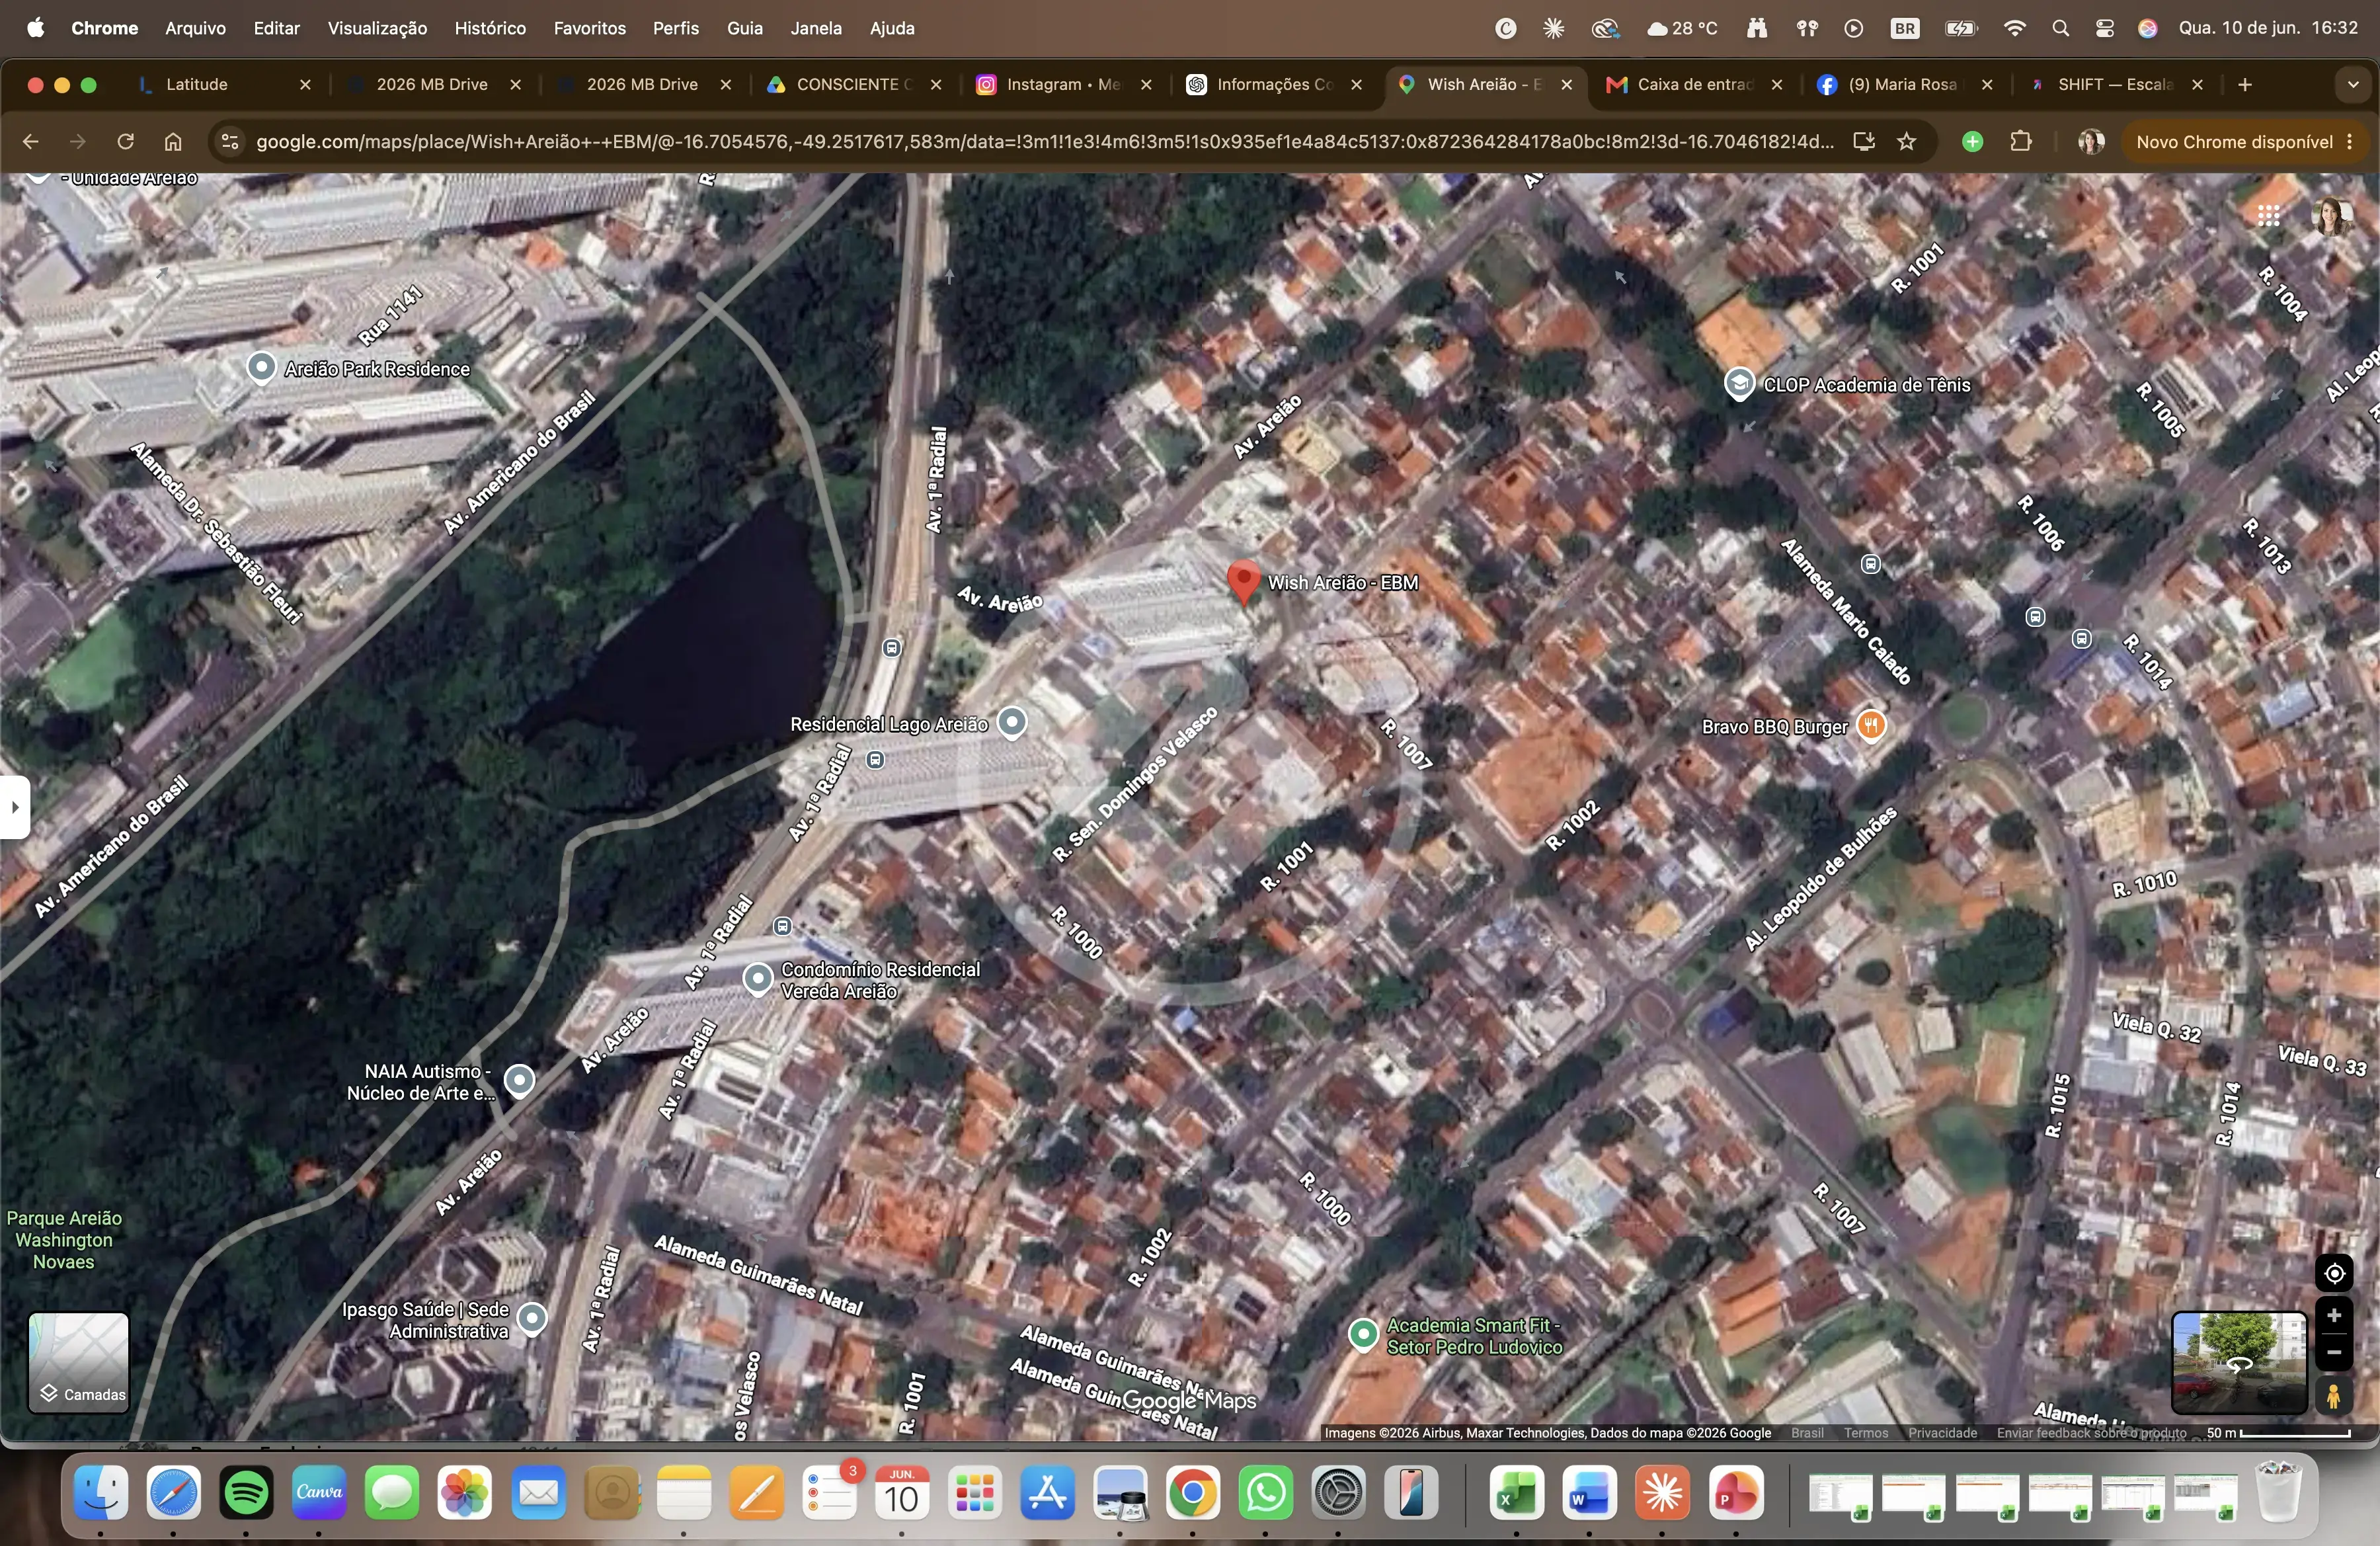The image size is (2380, 1546).
Task: Open the Google apps grid
Action: [x=2268, y=215]
